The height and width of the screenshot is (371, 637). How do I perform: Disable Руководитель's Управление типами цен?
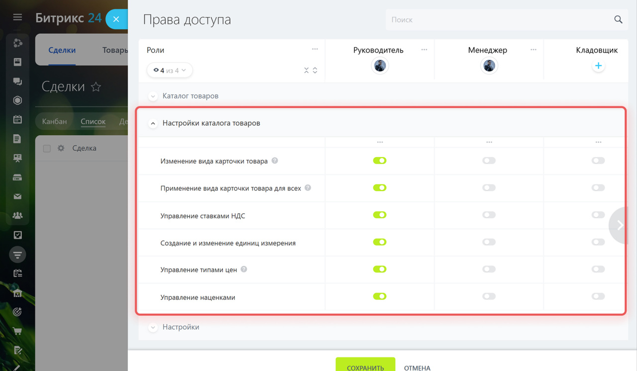click(x=380, y=269)
